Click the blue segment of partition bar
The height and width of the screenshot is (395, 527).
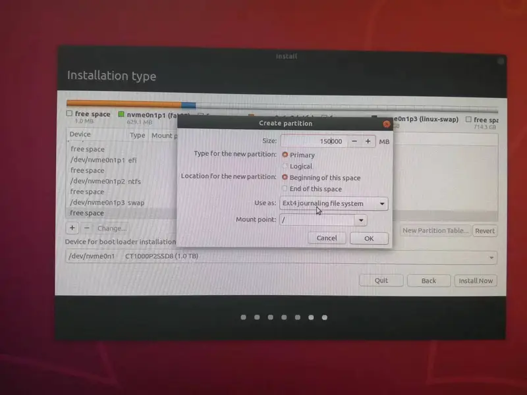(x=188, y=105)
